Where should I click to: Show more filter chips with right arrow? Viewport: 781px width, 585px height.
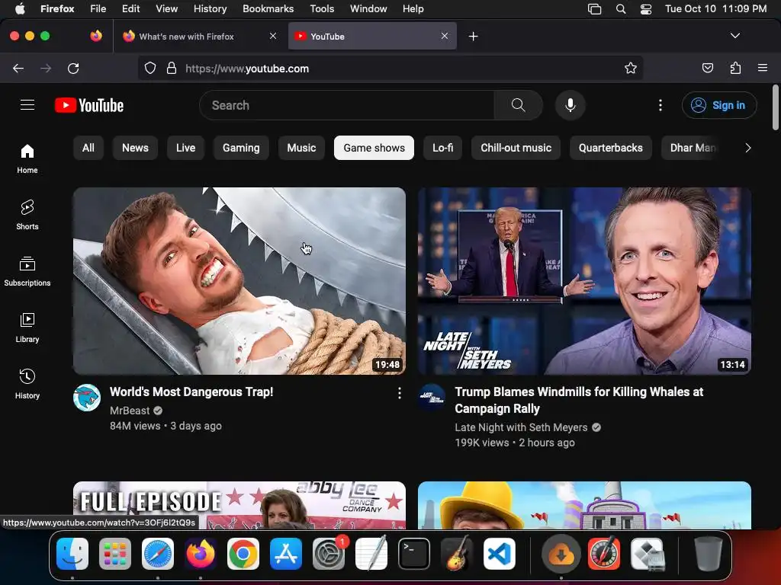point(747,148)
